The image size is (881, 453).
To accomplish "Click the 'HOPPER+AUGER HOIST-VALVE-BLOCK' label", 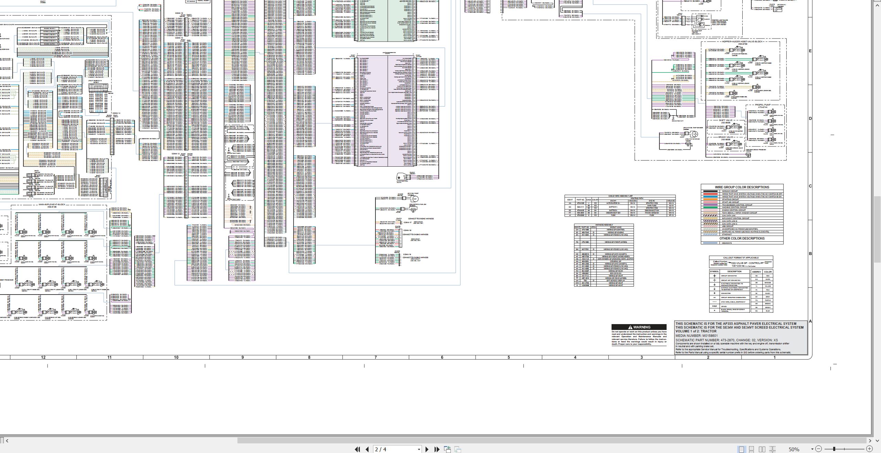I will click(742, 42).
